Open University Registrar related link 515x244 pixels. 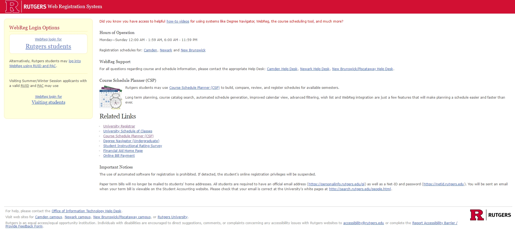coord(119,126)
